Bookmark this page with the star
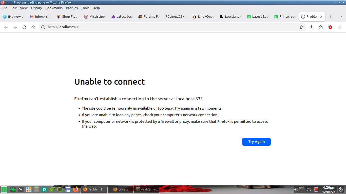This screenshot has width=346, height=194. 301,27
